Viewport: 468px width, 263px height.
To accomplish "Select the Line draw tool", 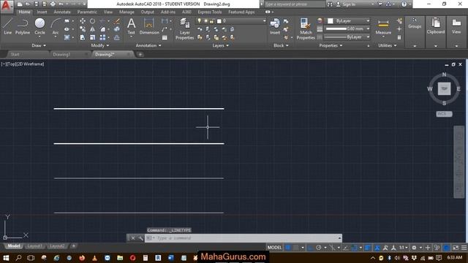I will click(x=8, y=26).
